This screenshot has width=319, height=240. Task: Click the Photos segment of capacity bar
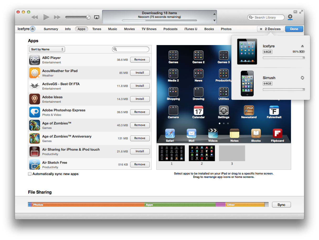pyautogui.click(x=88, y=205)
